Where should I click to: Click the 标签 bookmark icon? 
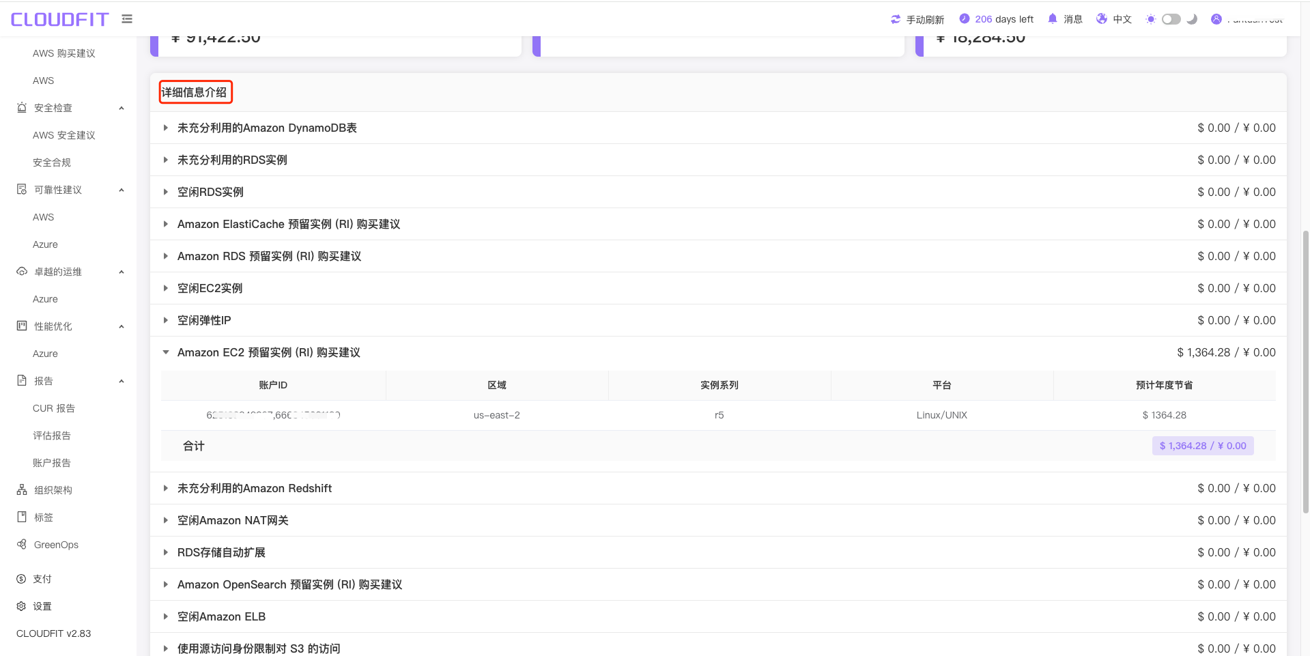[22, 517]
